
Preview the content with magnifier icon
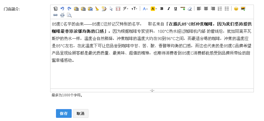coord(69,15)
